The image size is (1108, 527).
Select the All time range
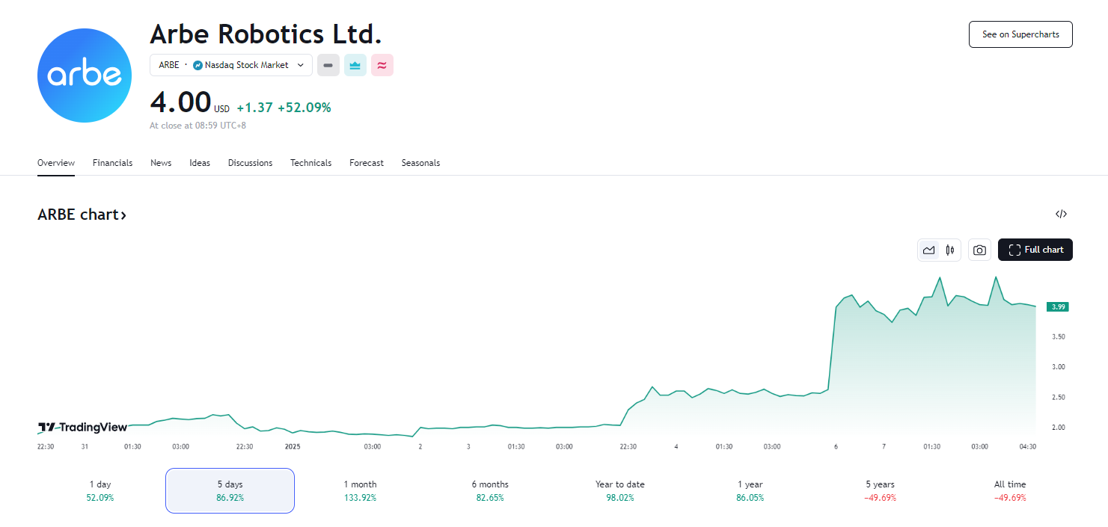(1009, 490)
